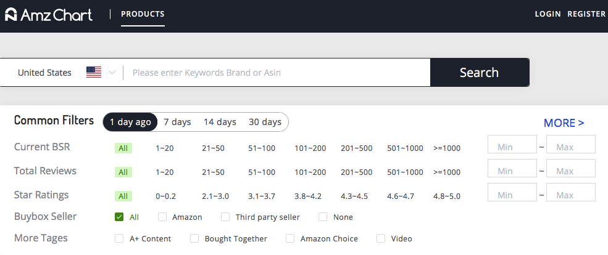Check the Third party seller option
This screenshot has width=608, height=255.
coord(225,217)
